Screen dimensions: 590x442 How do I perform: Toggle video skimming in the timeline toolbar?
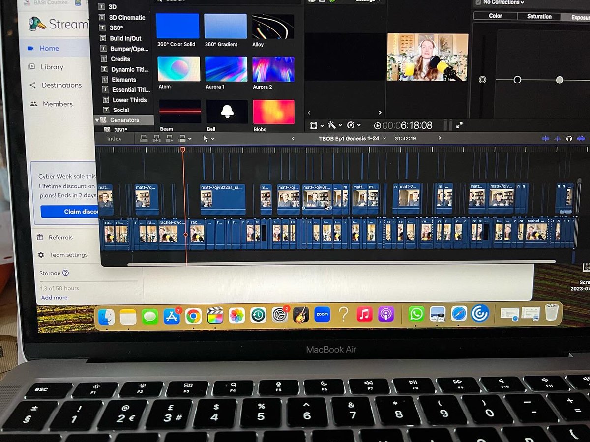pyautogui.click(x=545, y=139)
